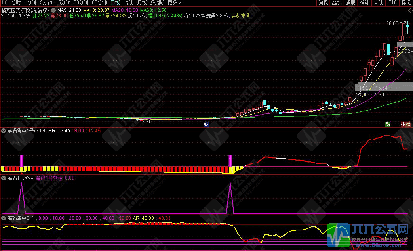Collapse the 筹码集中1号 indicator panel arrow

(4, 130)
